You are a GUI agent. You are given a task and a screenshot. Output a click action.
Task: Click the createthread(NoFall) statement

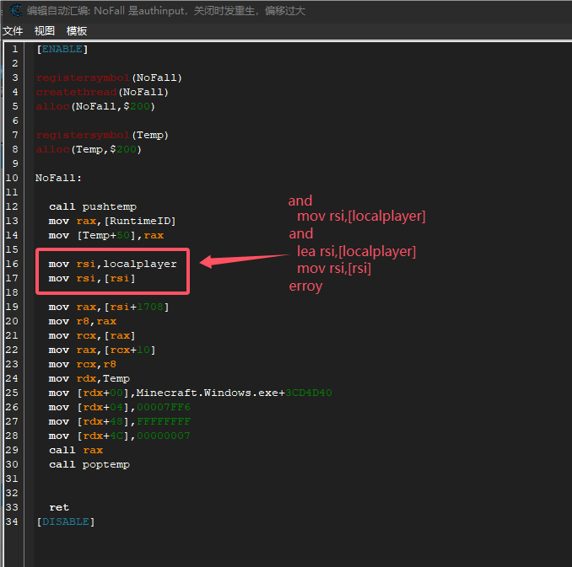(102, 92)
